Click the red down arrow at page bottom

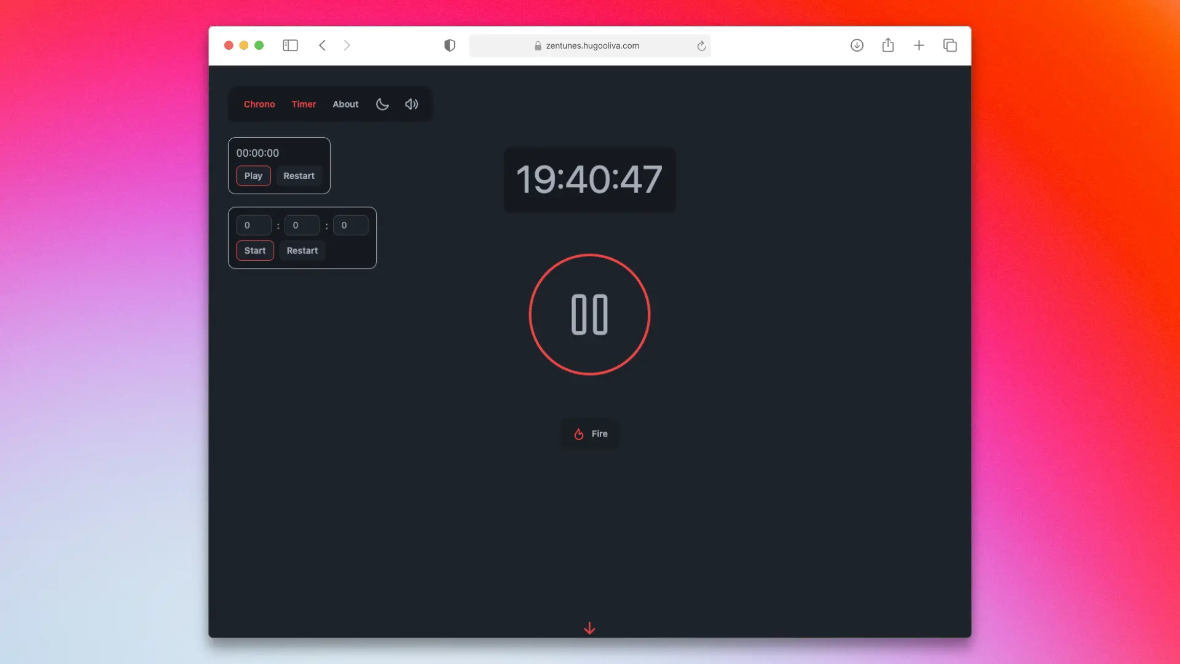coord(589,628)
